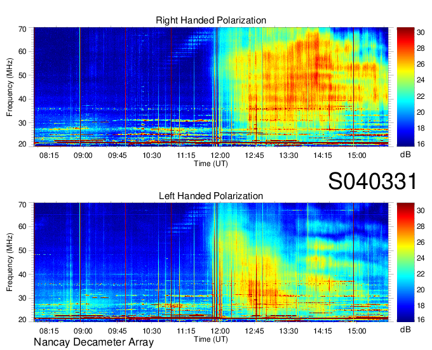
Task: Click the top plot's 'Frequency (MHz)' axis label
Action: pos(10,87)
